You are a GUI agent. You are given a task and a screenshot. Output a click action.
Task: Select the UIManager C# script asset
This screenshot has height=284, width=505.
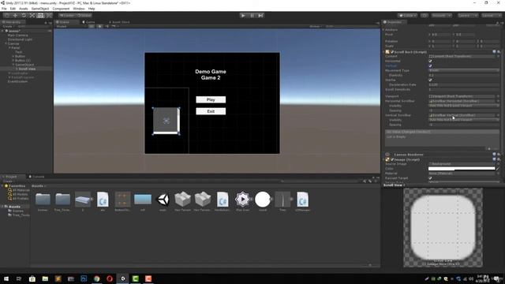click(x=302, y=200)
